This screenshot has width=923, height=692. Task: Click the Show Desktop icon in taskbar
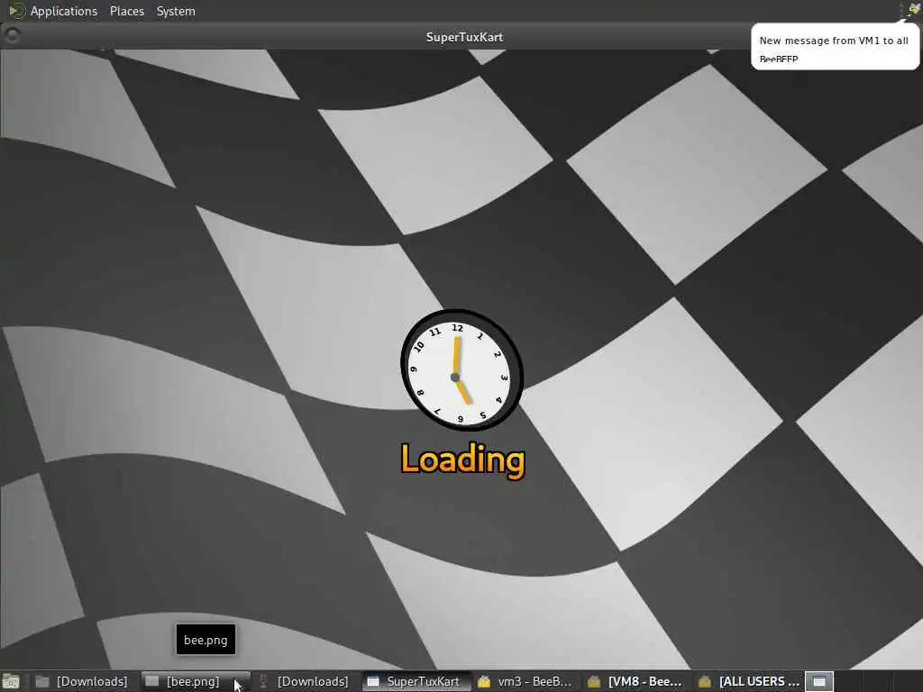[11, 681]
